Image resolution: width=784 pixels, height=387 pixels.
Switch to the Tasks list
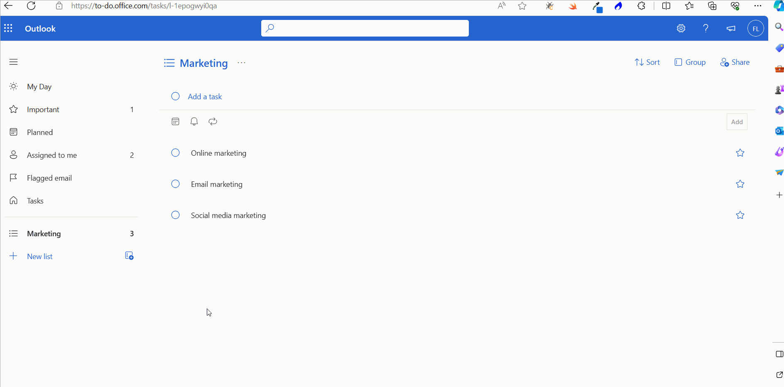[35, 201]
